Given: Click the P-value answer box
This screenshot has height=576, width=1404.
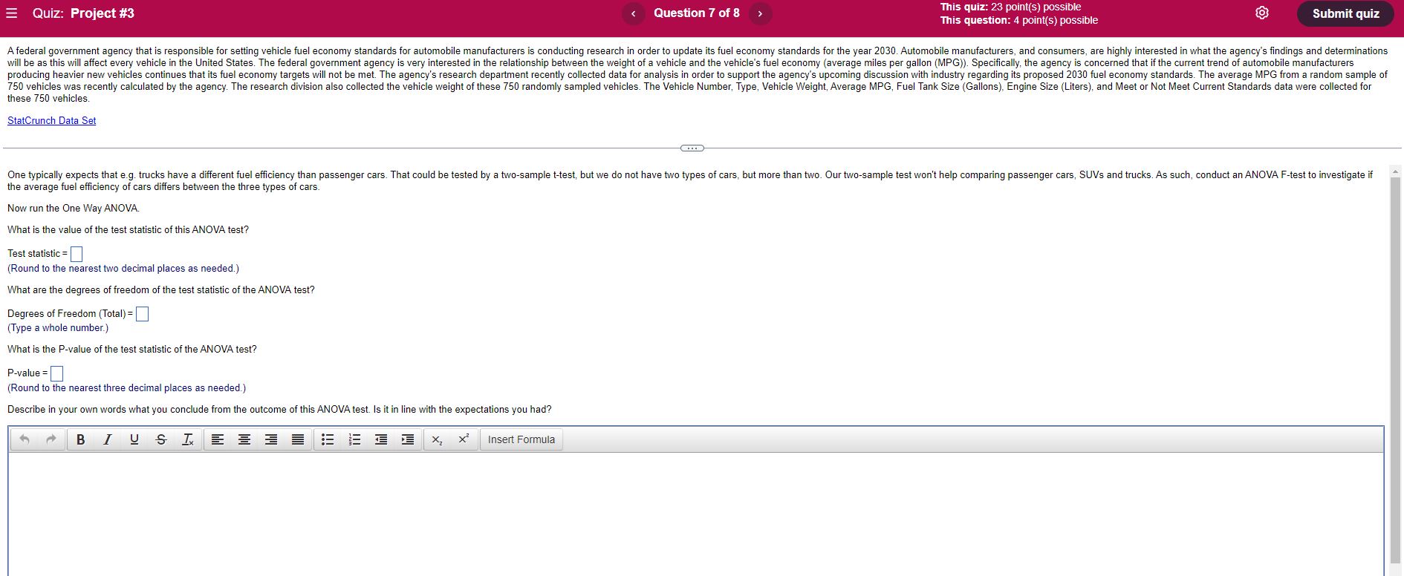Looking at the screenshot, I should pyautogui.click(x=56, y=373).
